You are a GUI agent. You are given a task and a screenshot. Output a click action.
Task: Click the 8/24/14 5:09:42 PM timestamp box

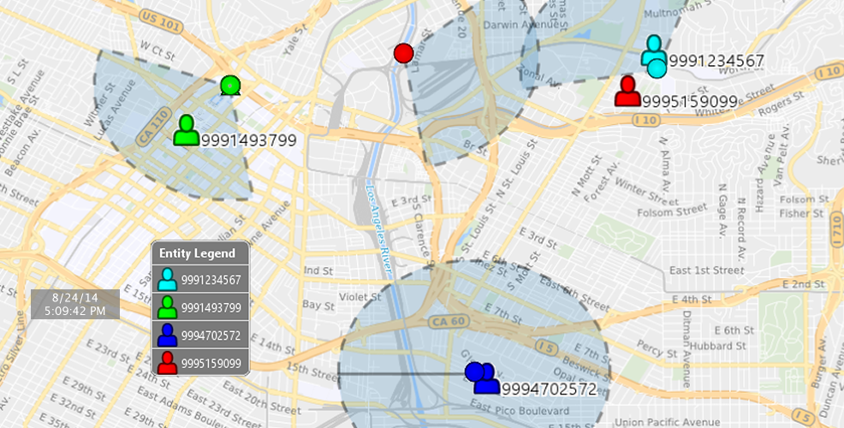tap(75, 304)
